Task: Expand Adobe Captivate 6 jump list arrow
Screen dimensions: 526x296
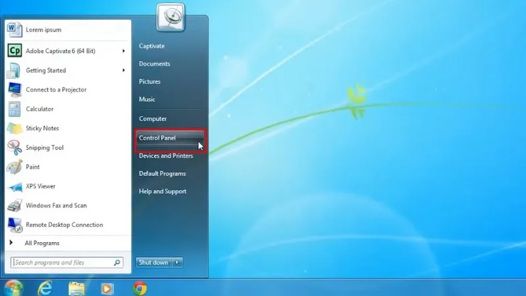Action: pos(124,51)
